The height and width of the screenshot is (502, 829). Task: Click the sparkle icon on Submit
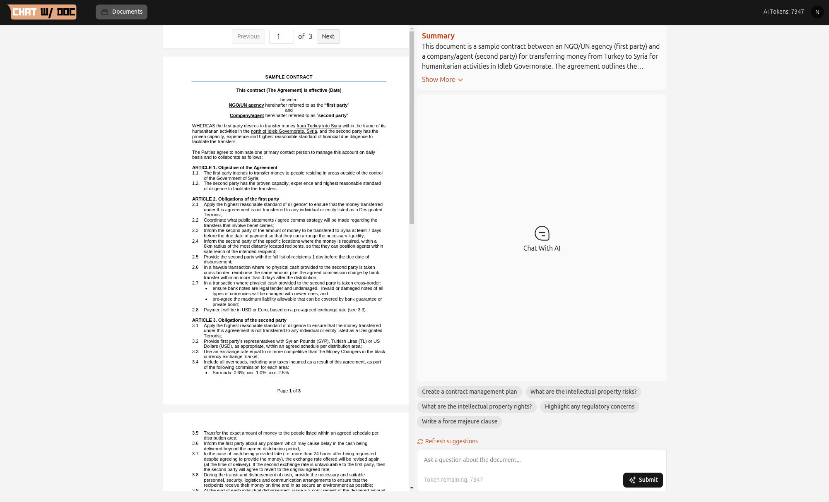click(632, 480)
